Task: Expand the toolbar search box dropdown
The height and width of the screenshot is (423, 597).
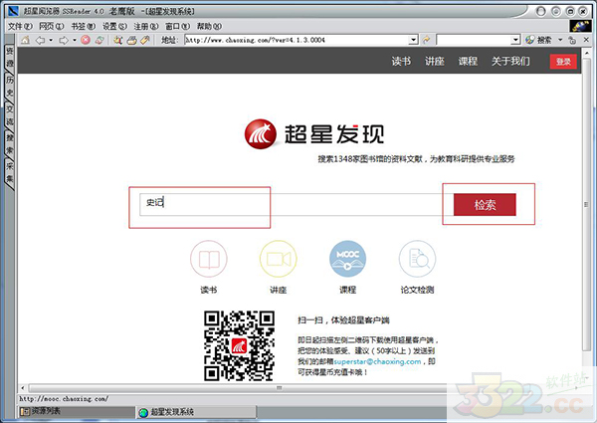Action: pyautogui.click(x=515, y=40)
